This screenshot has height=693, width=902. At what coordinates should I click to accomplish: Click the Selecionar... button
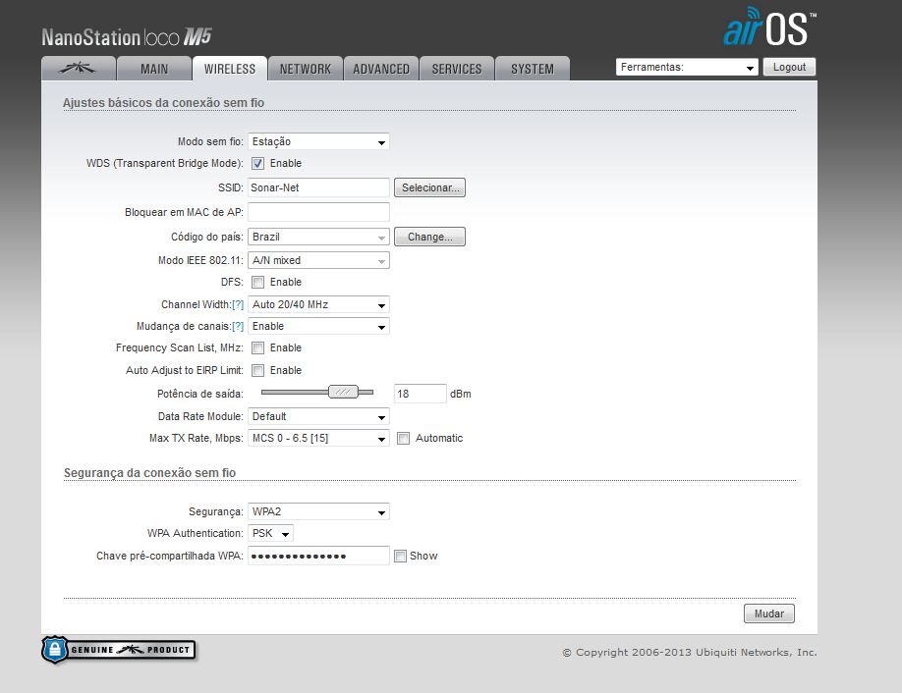[x=429, y=187]
